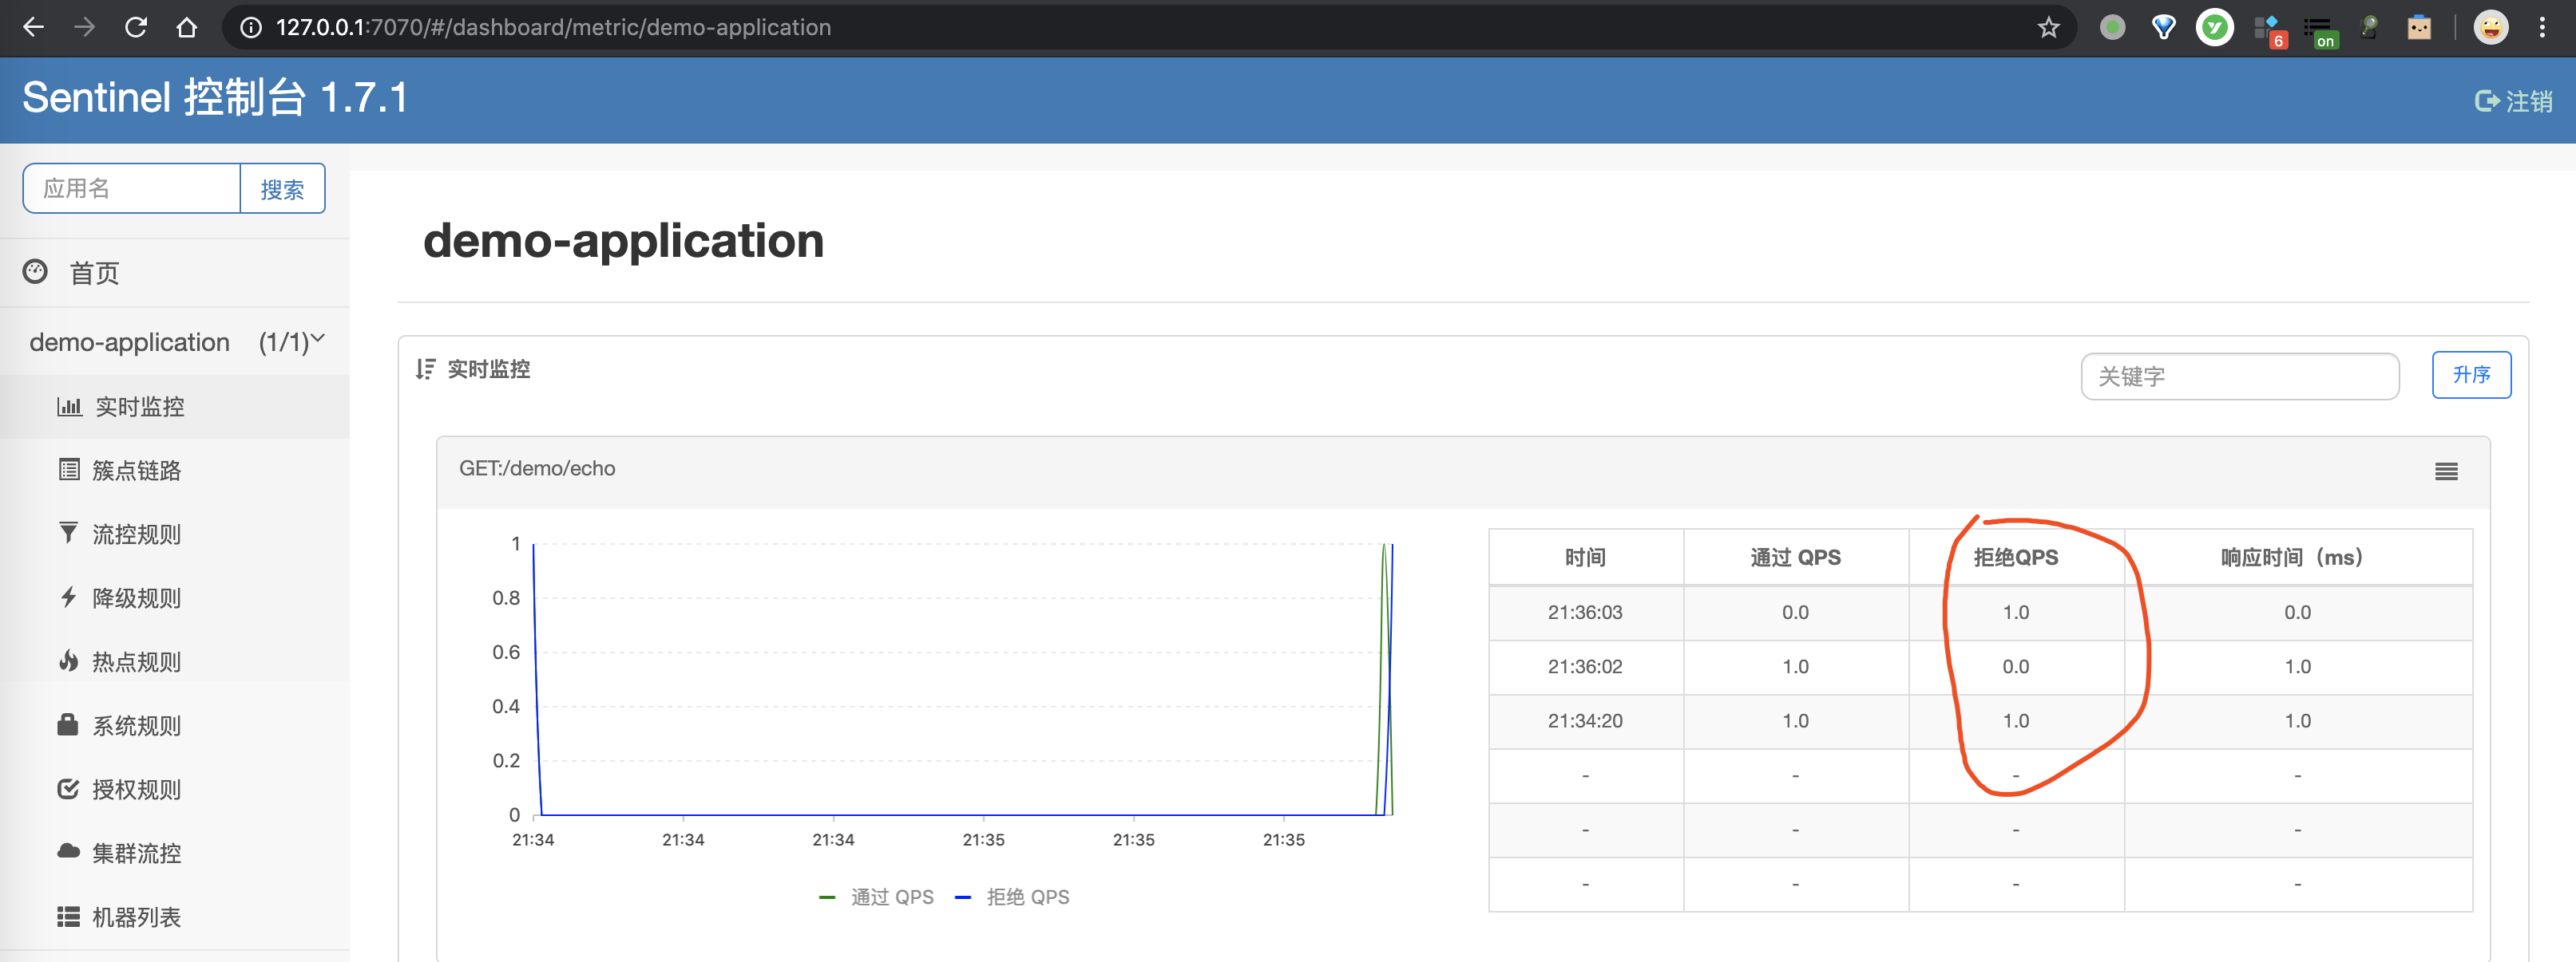Select the 流控规则 funnel icon

(x=68, y=534)
